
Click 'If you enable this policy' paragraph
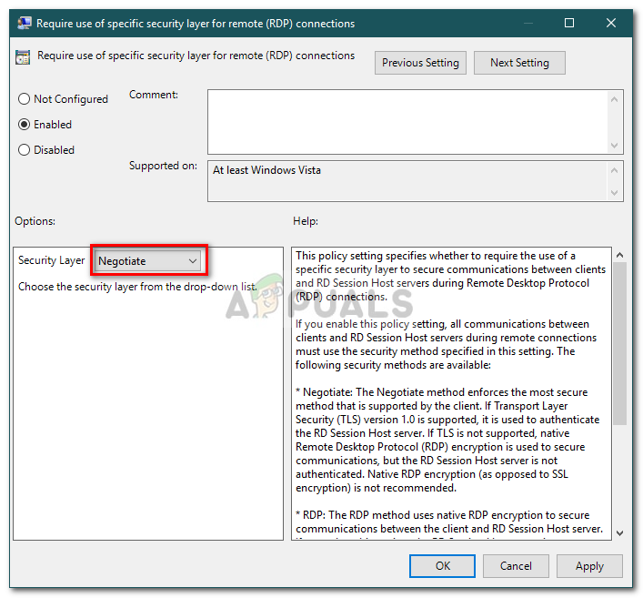pyautogui.click(x=446, y=344)
